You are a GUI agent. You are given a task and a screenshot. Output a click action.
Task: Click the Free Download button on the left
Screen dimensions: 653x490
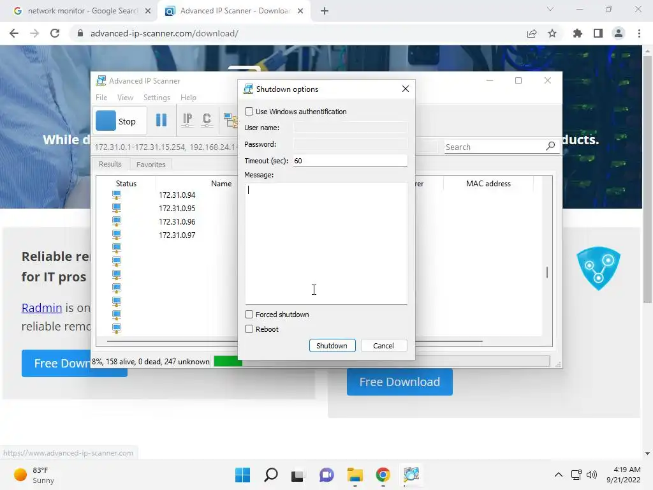point(74,363)
